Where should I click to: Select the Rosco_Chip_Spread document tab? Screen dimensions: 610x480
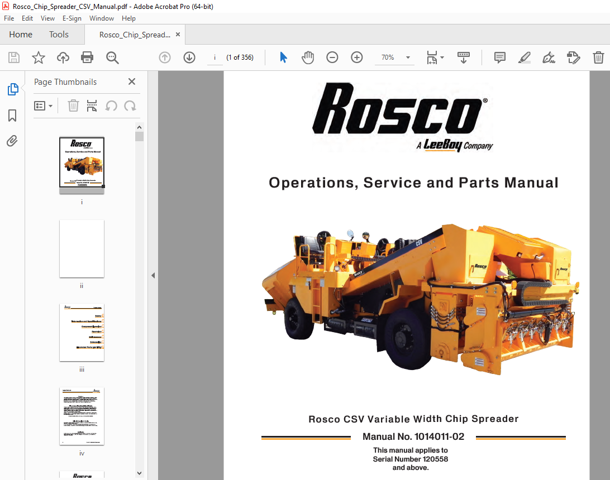pos(135,35)
